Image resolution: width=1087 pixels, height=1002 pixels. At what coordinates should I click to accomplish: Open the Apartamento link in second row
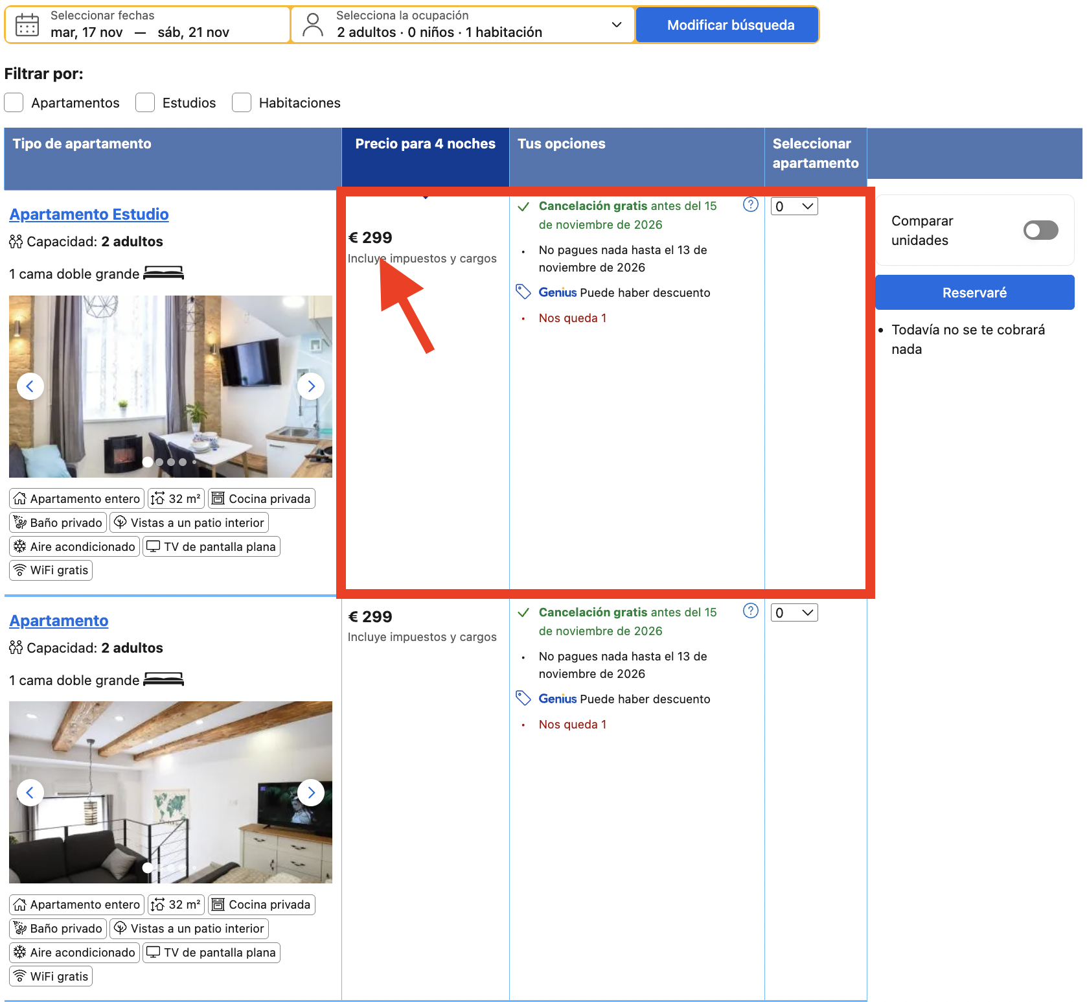tap(59, 620)
